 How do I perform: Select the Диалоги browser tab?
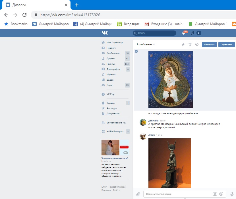click(36, 5)
